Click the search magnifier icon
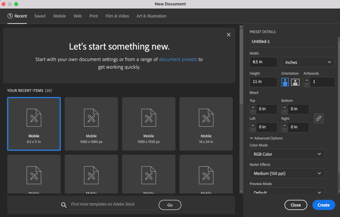This screenshot has height=217, width=340. (64, 205)
